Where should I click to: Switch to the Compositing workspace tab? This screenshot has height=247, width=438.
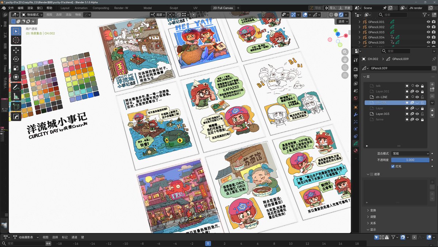point(101,8)
